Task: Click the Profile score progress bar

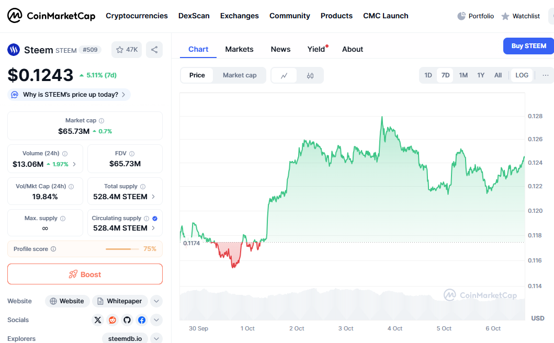Action: click(118, 249)
